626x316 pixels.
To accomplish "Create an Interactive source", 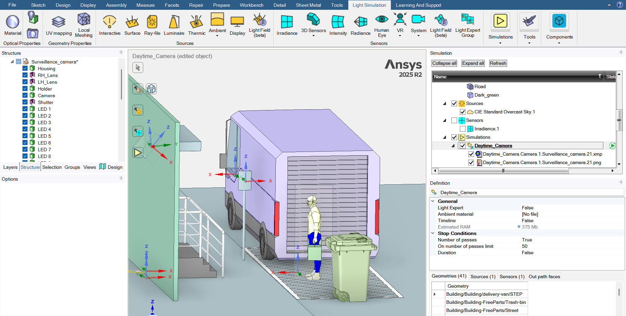I will [x=109, y=25].
